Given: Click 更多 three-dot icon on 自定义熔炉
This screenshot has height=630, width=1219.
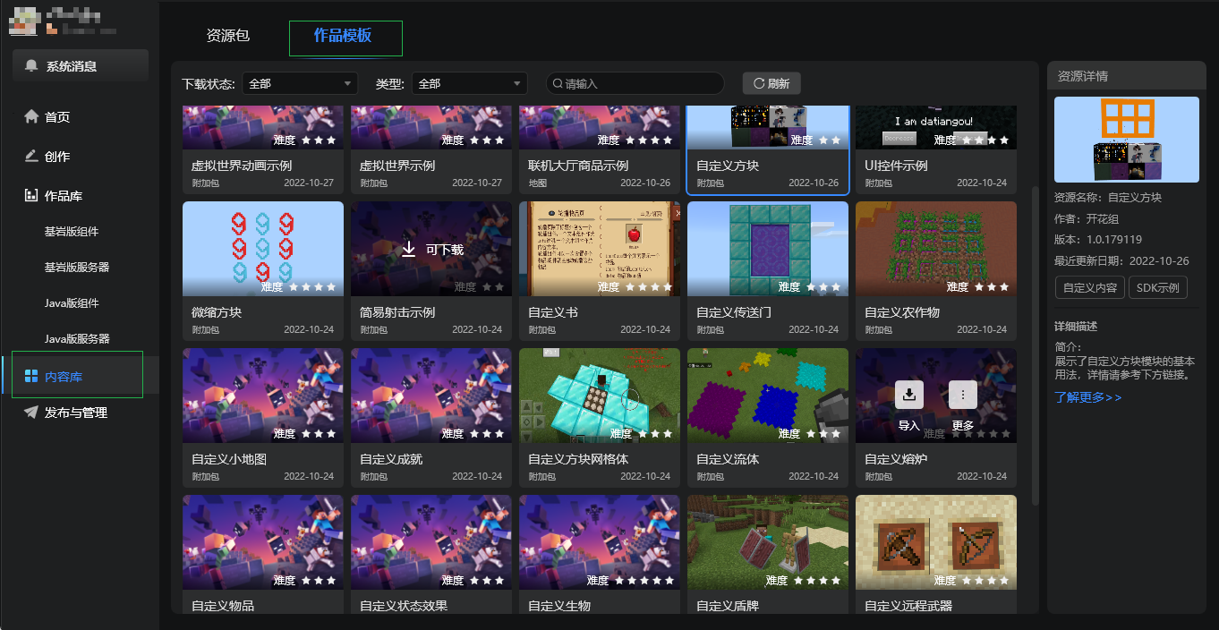Looking at the screenshot, I should click(962, 394).
